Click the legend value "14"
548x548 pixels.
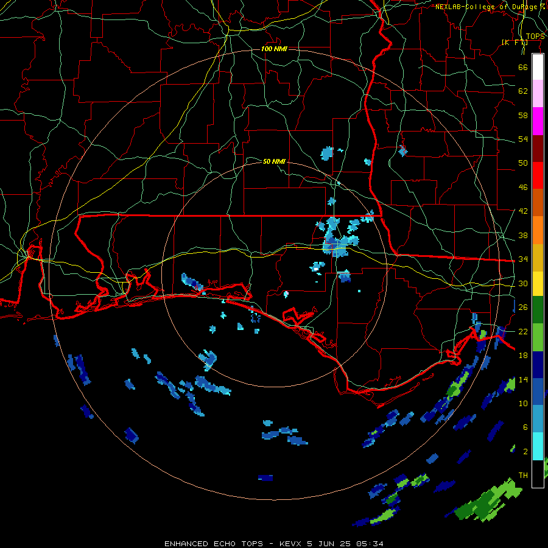(x=523, y=379)
